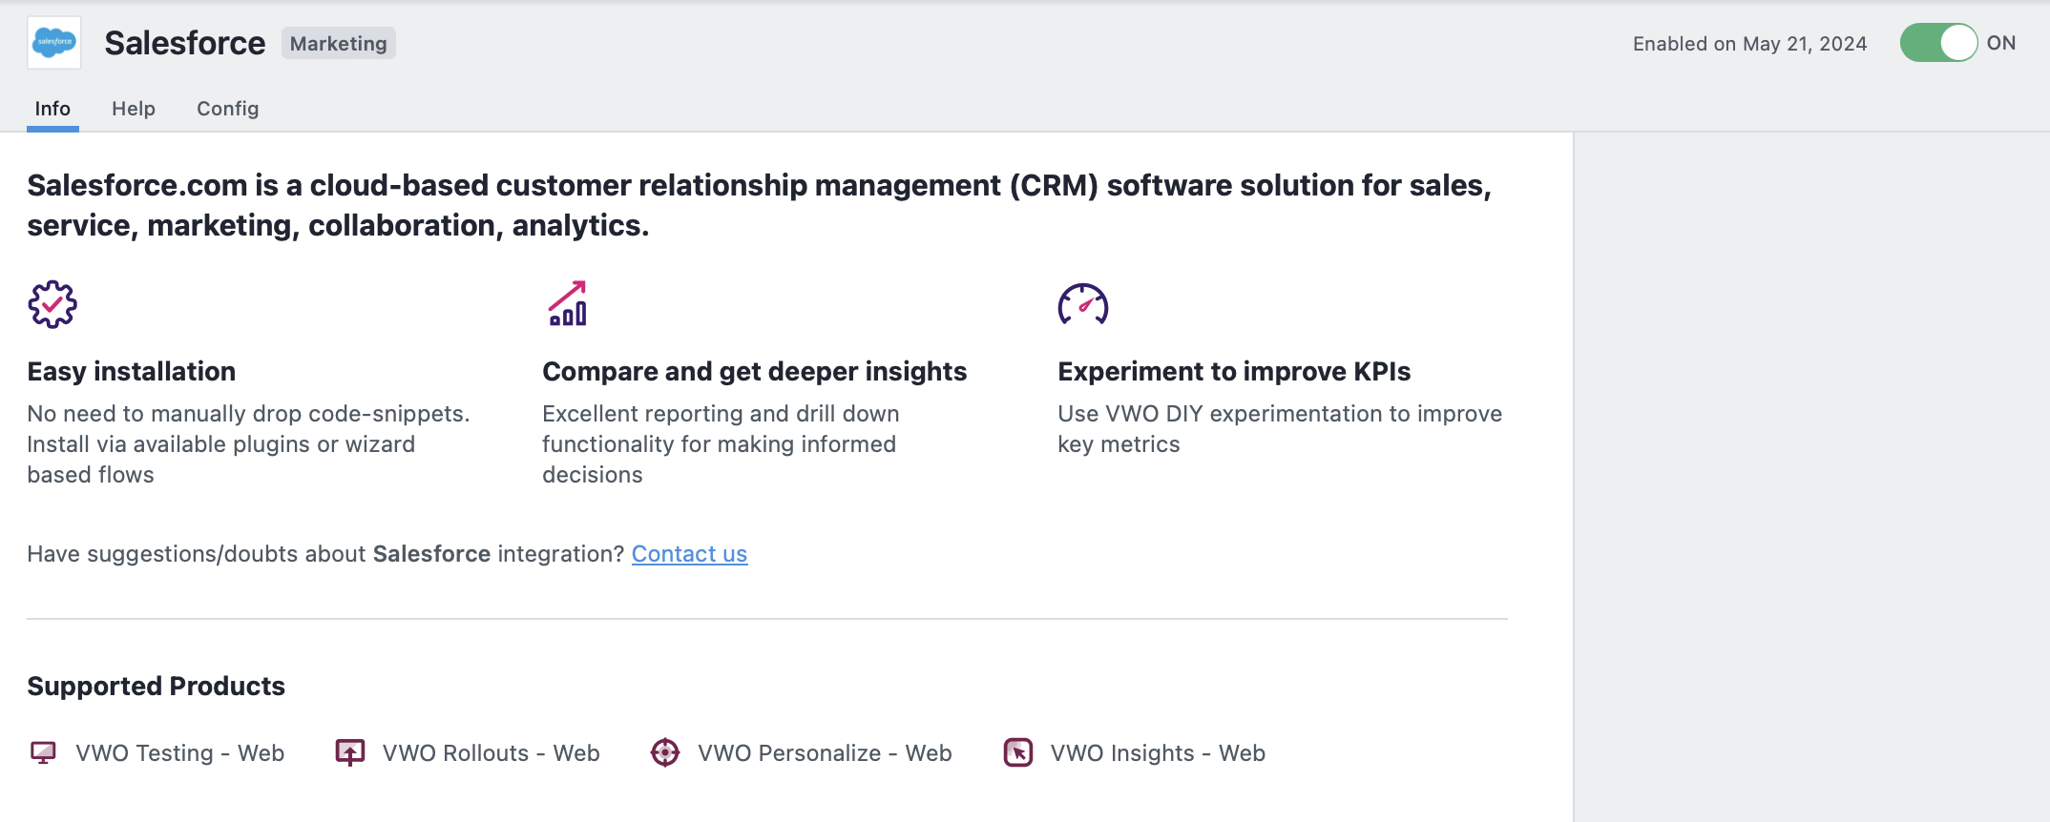Click the VWO Insights - Web label
Viewport: 2050px width, 822px height.
[x=1159, y=753]
